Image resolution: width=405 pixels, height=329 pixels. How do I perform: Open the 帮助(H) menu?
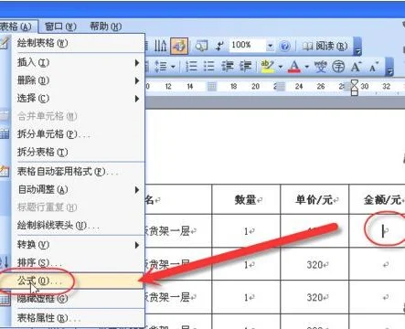pyautogui.click(x=105, y=27)
